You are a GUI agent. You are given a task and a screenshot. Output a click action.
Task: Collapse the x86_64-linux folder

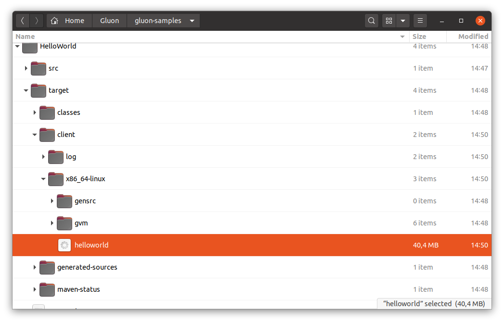coord(43,179)
